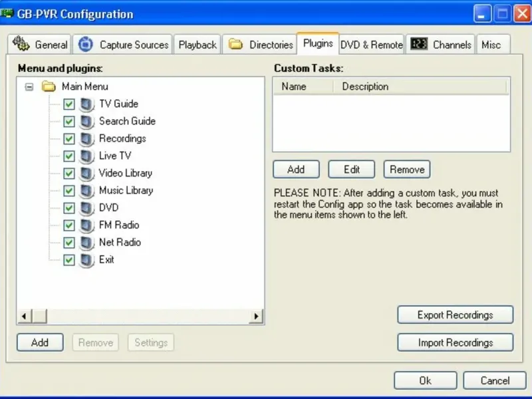This screenshot has width=532, height=399.
Task: Click the horizontal scrollbar right arrow
Action: 256,317
